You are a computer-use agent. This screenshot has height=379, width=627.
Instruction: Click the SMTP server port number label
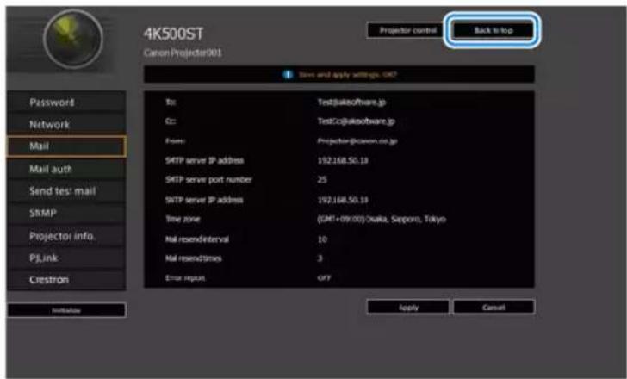click(208, 180)
